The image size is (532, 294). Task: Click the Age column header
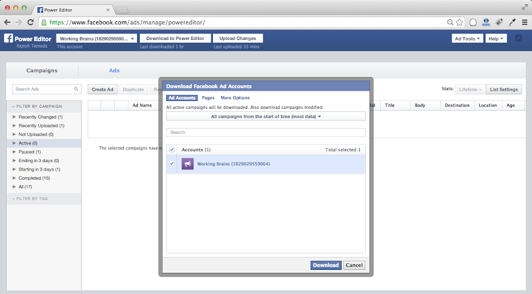(511, 105)
